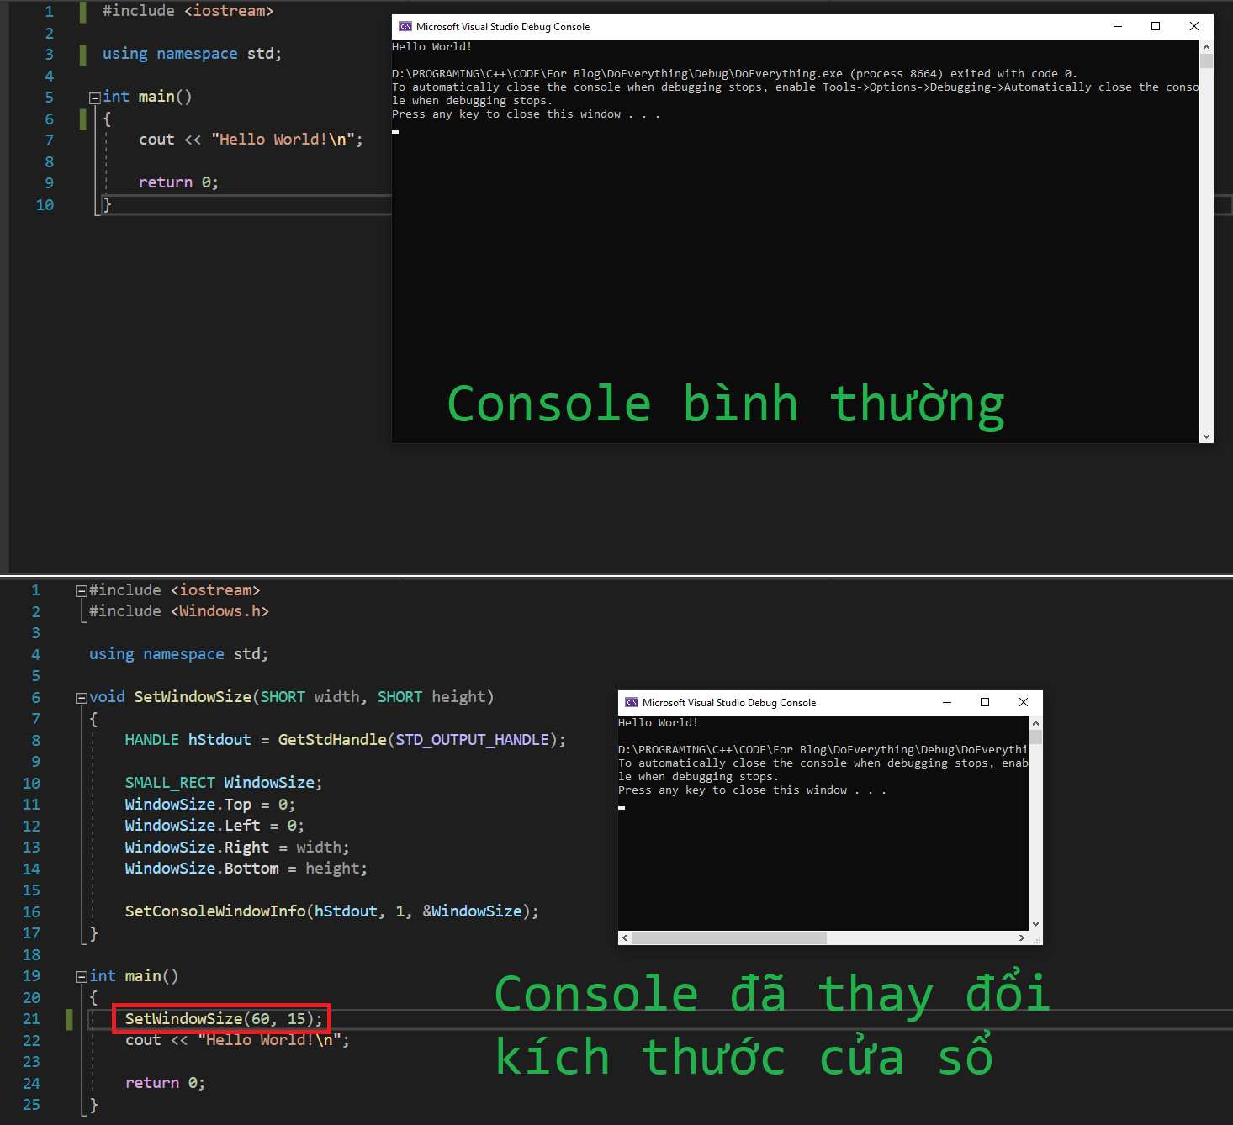Click the down arrow on top console vertical scrollbar
The width and height of the screenshot is (1233, 1125).
point(1207,436)
